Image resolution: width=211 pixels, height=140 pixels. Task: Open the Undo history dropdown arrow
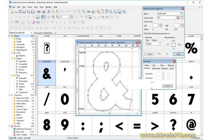[65, 12]
